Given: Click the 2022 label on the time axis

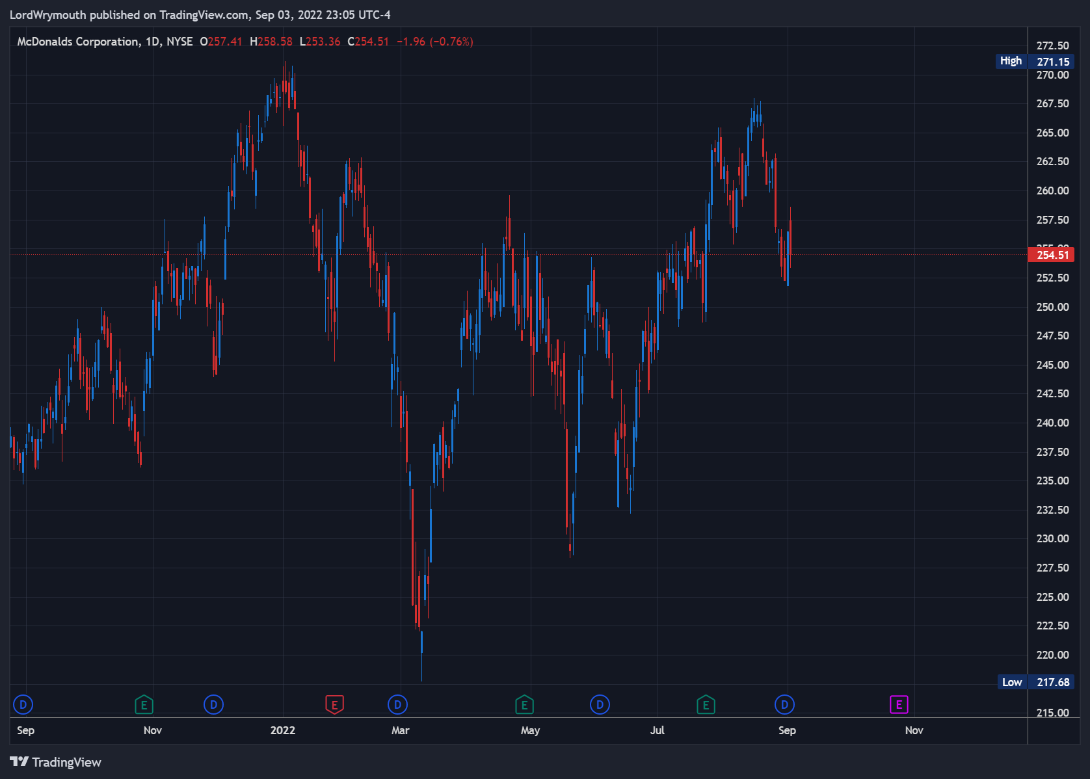Looking at the screenshot, I should [x=283, y=730].
